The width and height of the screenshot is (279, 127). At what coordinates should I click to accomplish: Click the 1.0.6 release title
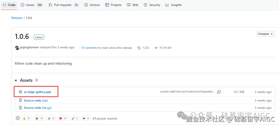[22, 37]
